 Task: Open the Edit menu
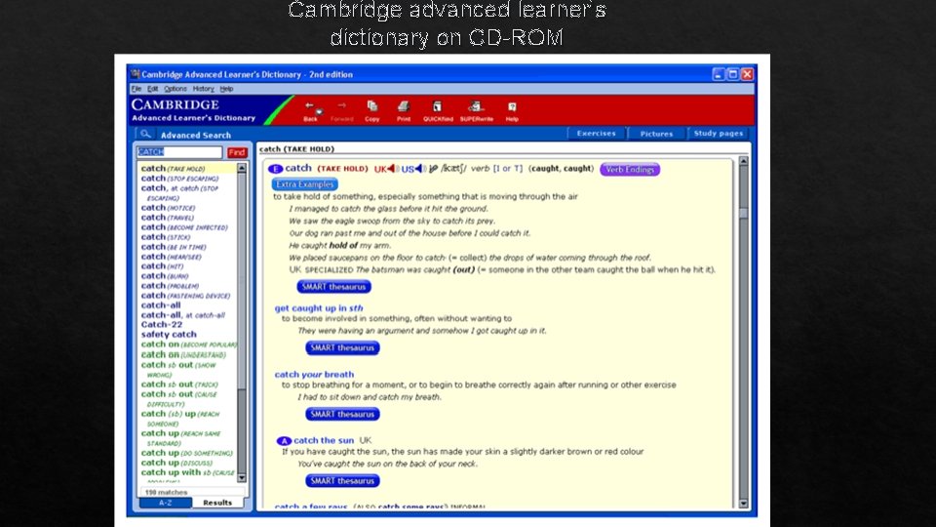(153, 89)
